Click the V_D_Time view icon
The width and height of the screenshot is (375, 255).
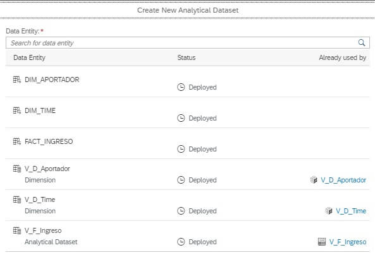tap(16, 199)
